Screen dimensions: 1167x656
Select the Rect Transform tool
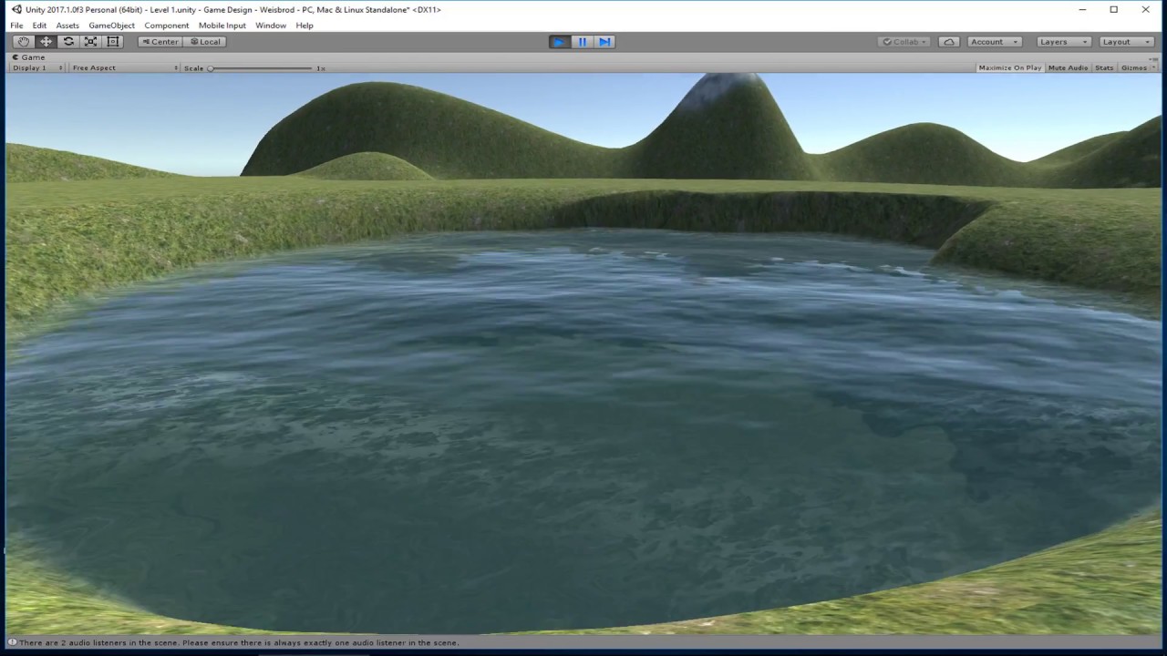pos(113,42)
